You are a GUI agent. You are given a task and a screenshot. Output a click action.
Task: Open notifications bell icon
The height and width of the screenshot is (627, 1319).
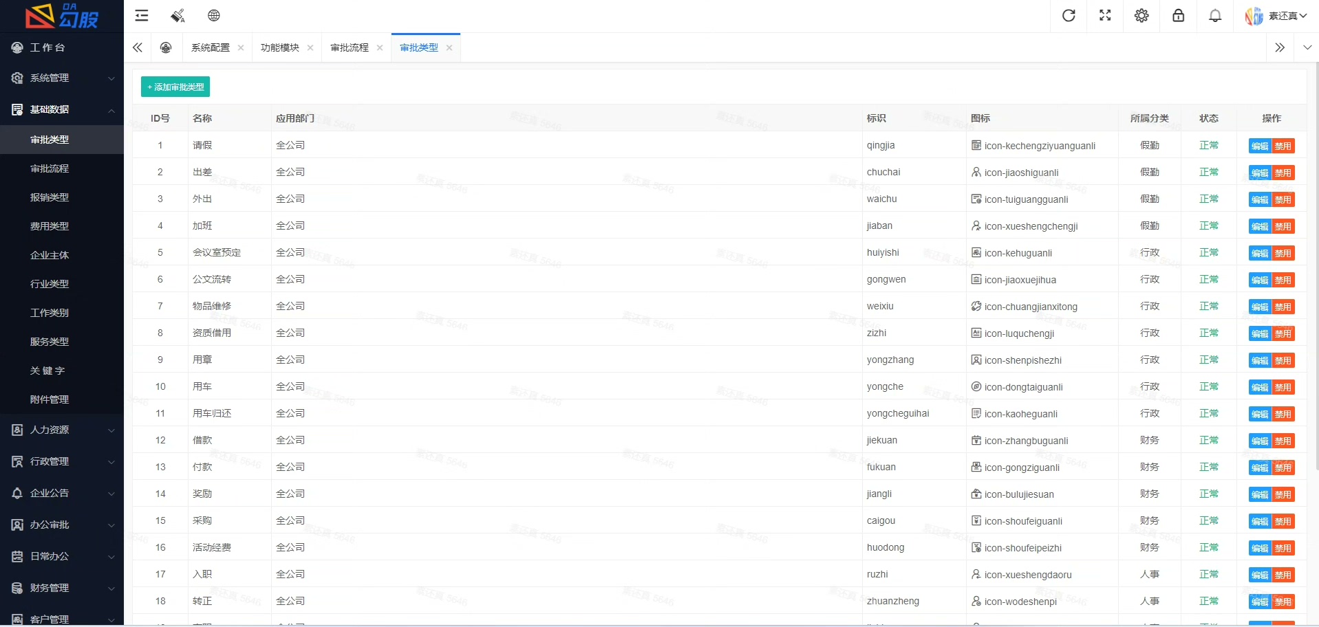coord(1215,16)
